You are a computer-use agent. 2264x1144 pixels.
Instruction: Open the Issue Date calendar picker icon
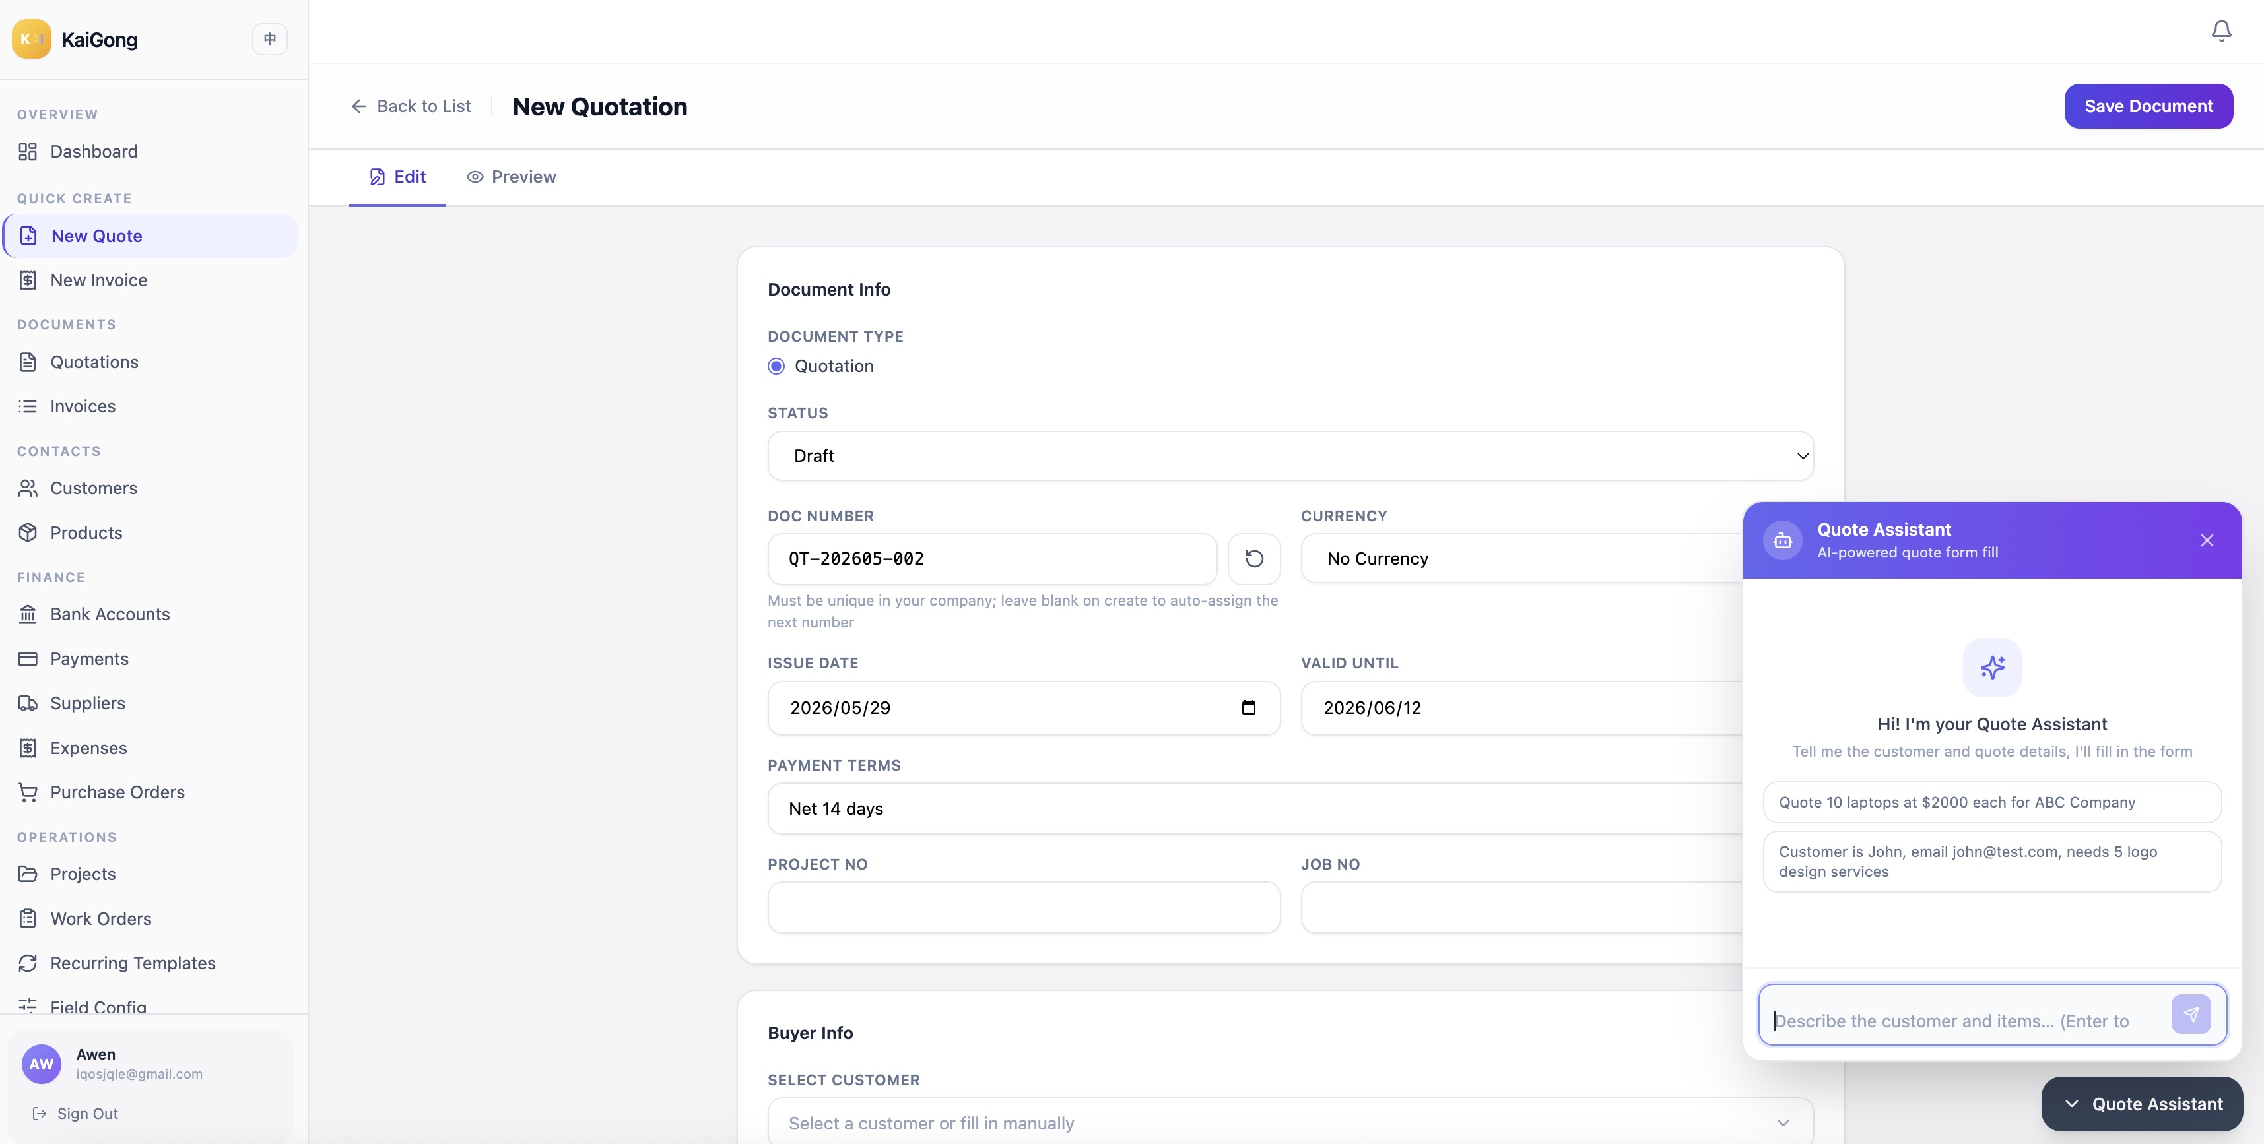tap(1248, 707)
